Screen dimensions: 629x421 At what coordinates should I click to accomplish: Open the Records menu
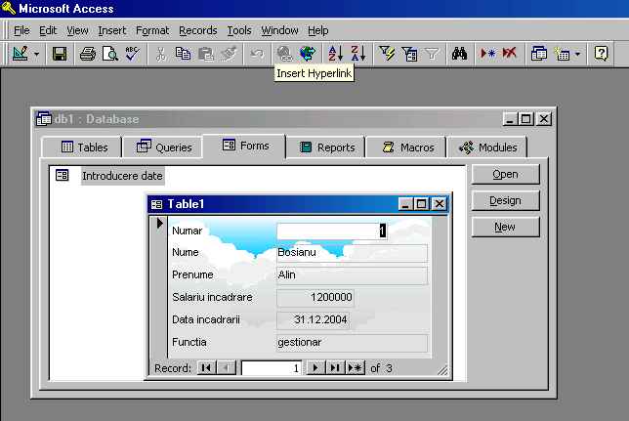197,30
